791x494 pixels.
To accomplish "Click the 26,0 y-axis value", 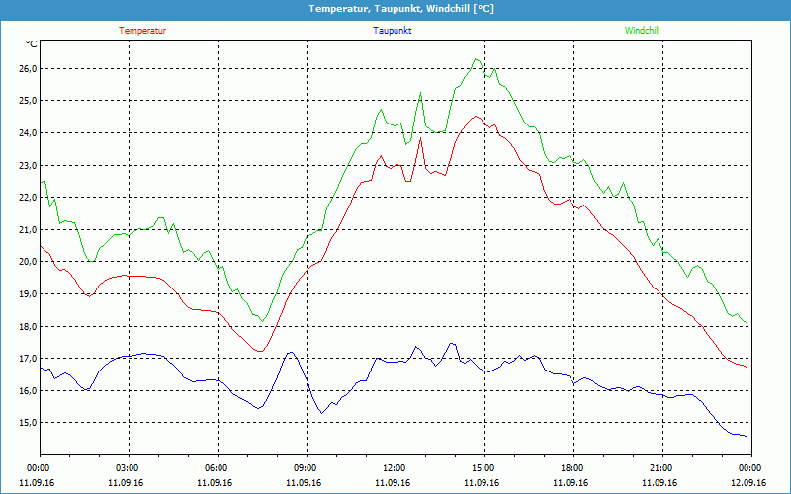I will [x=26, y=68].
